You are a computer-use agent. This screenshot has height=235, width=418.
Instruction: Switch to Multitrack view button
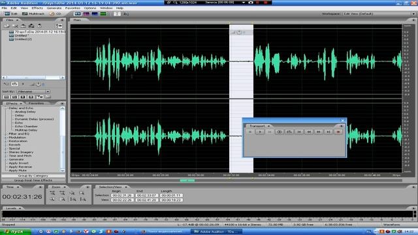click(33, 14)
